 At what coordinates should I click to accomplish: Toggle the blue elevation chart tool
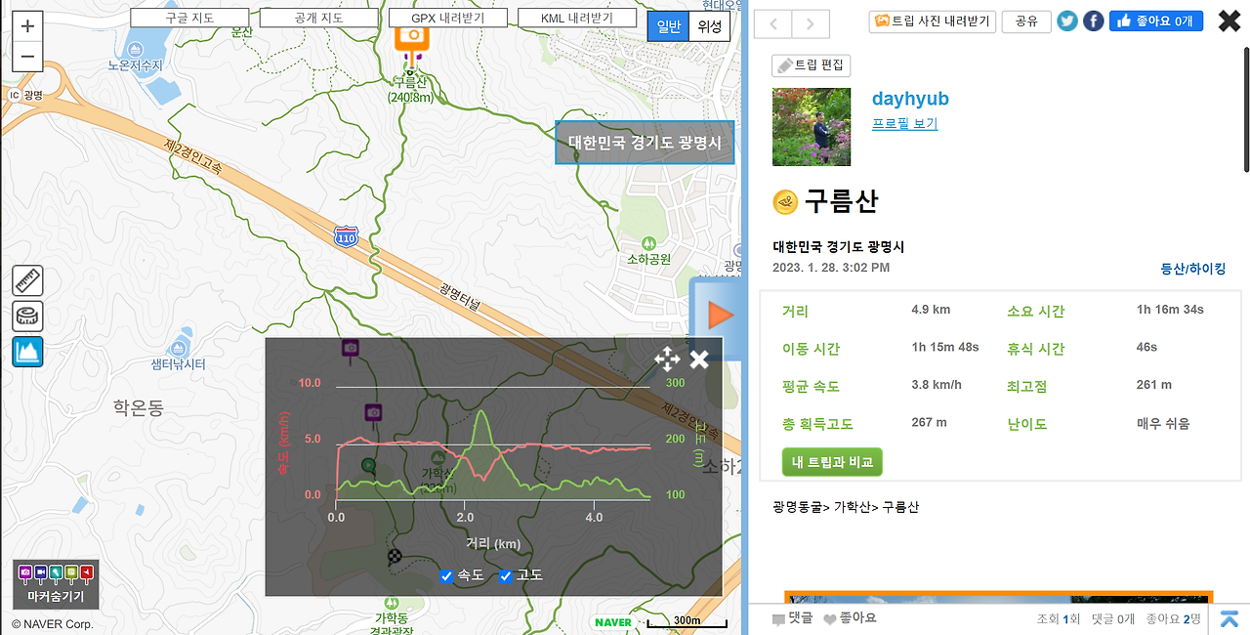(x=26, y=352)
